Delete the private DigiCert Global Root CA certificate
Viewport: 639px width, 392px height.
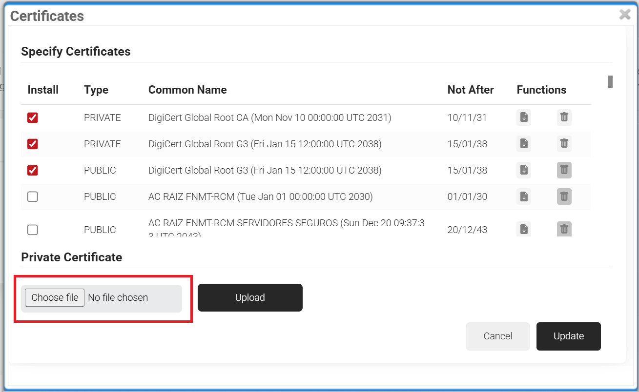[x=564, y=118]
